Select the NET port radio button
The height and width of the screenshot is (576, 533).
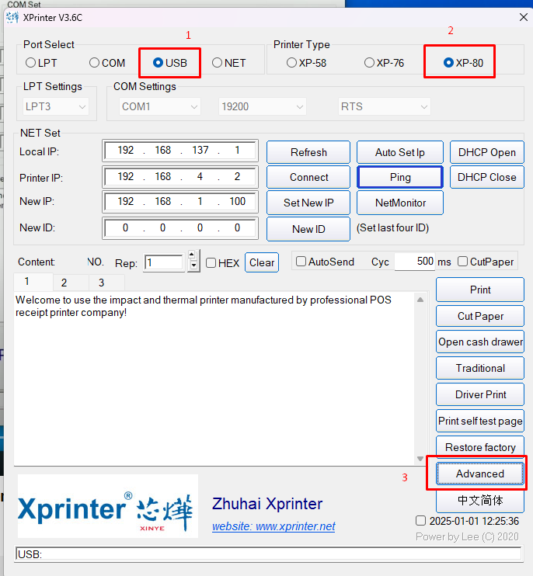click(x=218, y=63)
